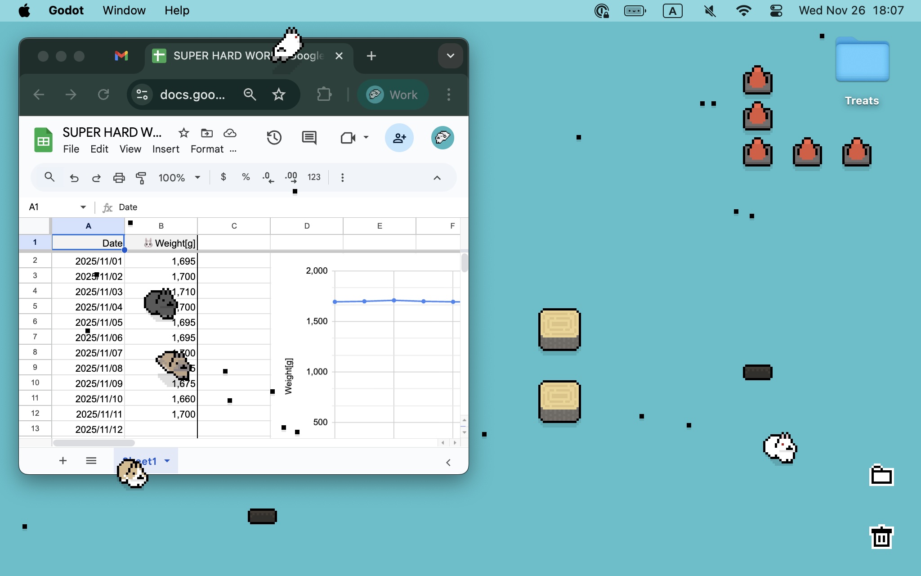921x576 pixels.
Task: Switch to the Gmail tab
Action: [121, 56]
